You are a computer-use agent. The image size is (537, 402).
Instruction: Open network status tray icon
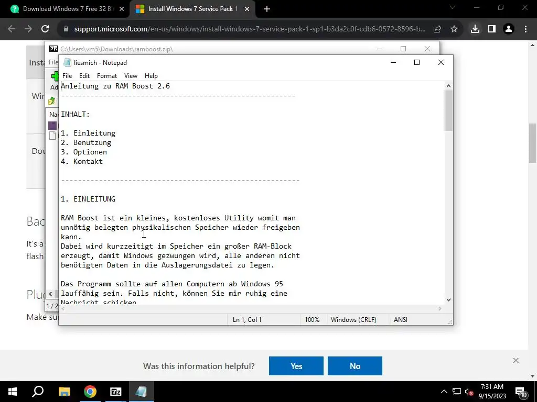click(457, 392)
